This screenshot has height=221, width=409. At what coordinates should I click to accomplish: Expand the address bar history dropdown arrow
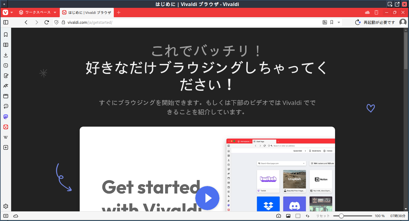tap(339, 22)
